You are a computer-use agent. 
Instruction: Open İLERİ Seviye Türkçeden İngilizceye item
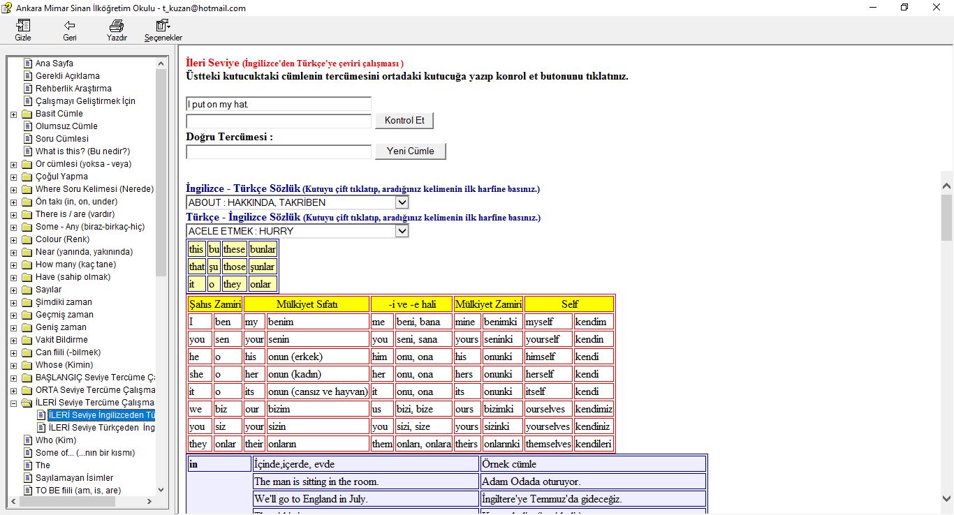101,428
